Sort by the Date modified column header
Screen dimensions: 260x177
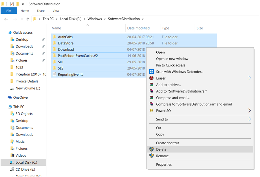[143, 28]
